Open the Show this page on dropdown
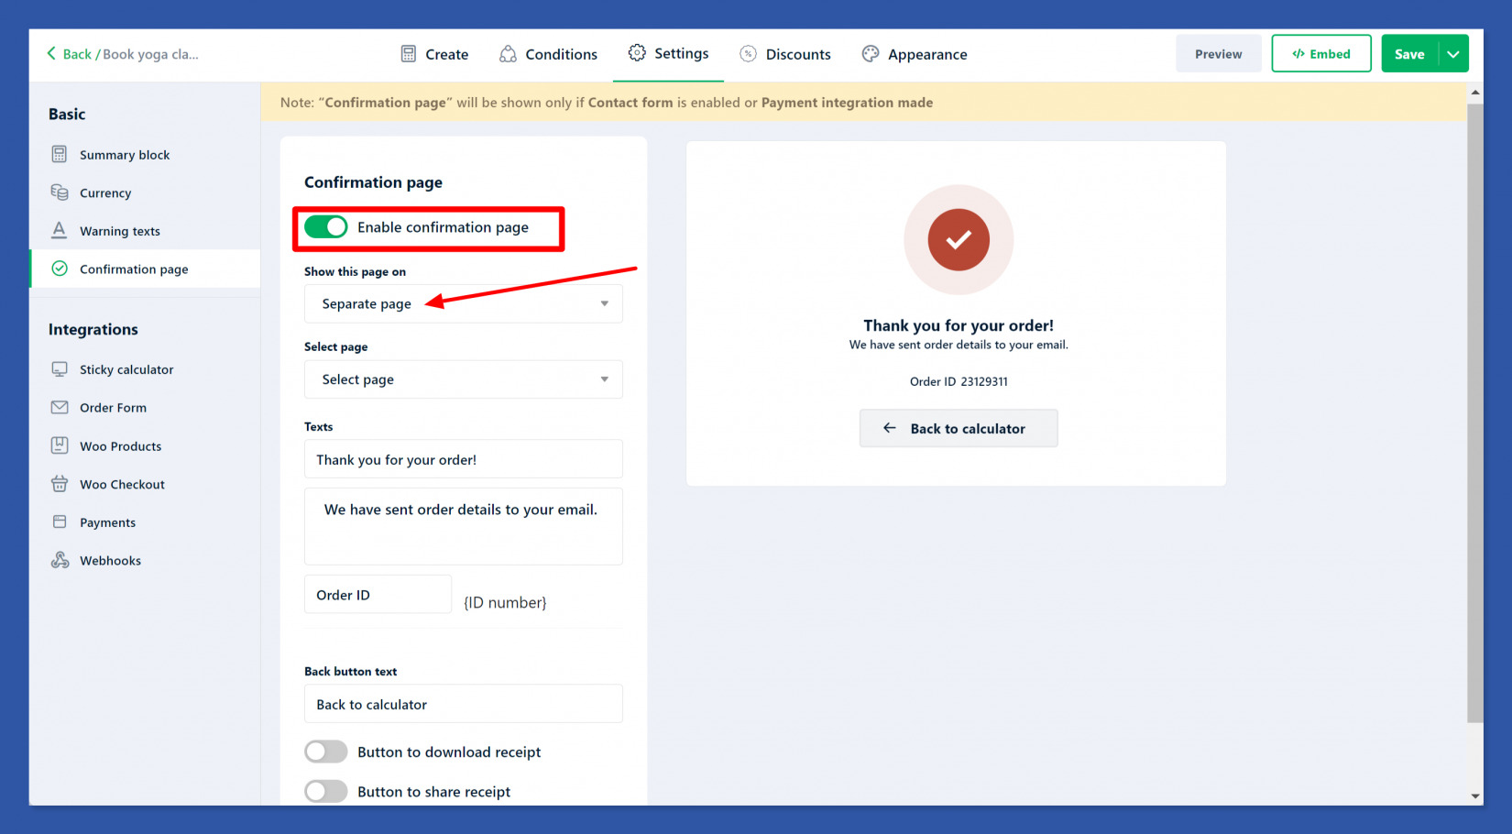1512x834 pixels. tap(463, 303)
